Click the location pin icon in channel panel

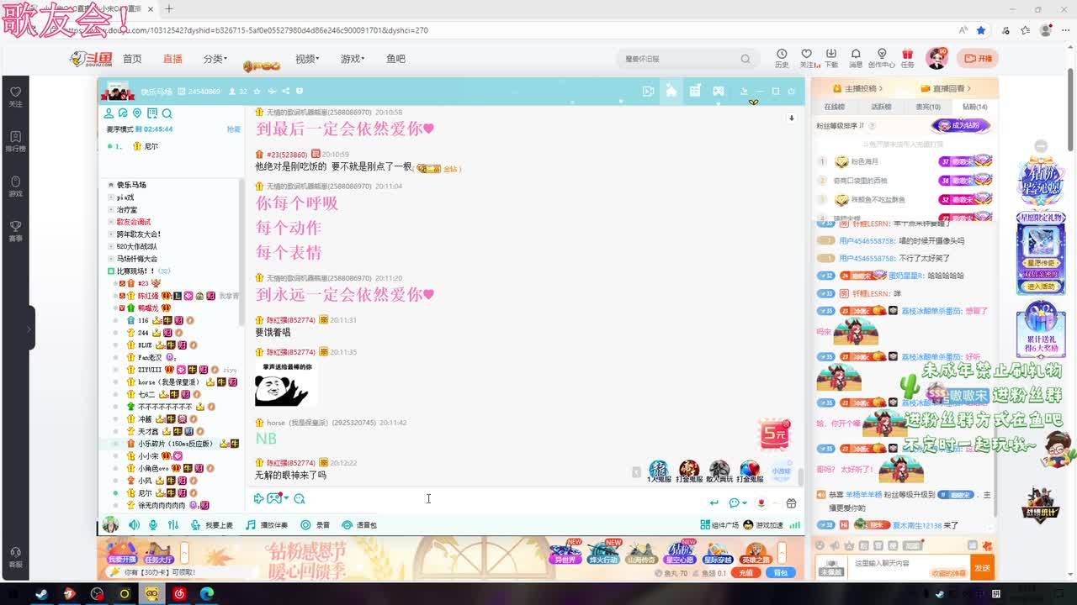tap(137, 113)
